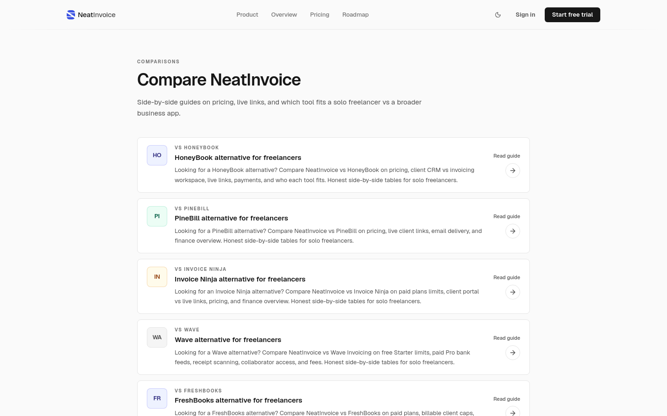The width and height of the screenshot is (667, 416).
Task: Open the Invoice Ninja guide arrow button
Action: [x=513, y=292]
